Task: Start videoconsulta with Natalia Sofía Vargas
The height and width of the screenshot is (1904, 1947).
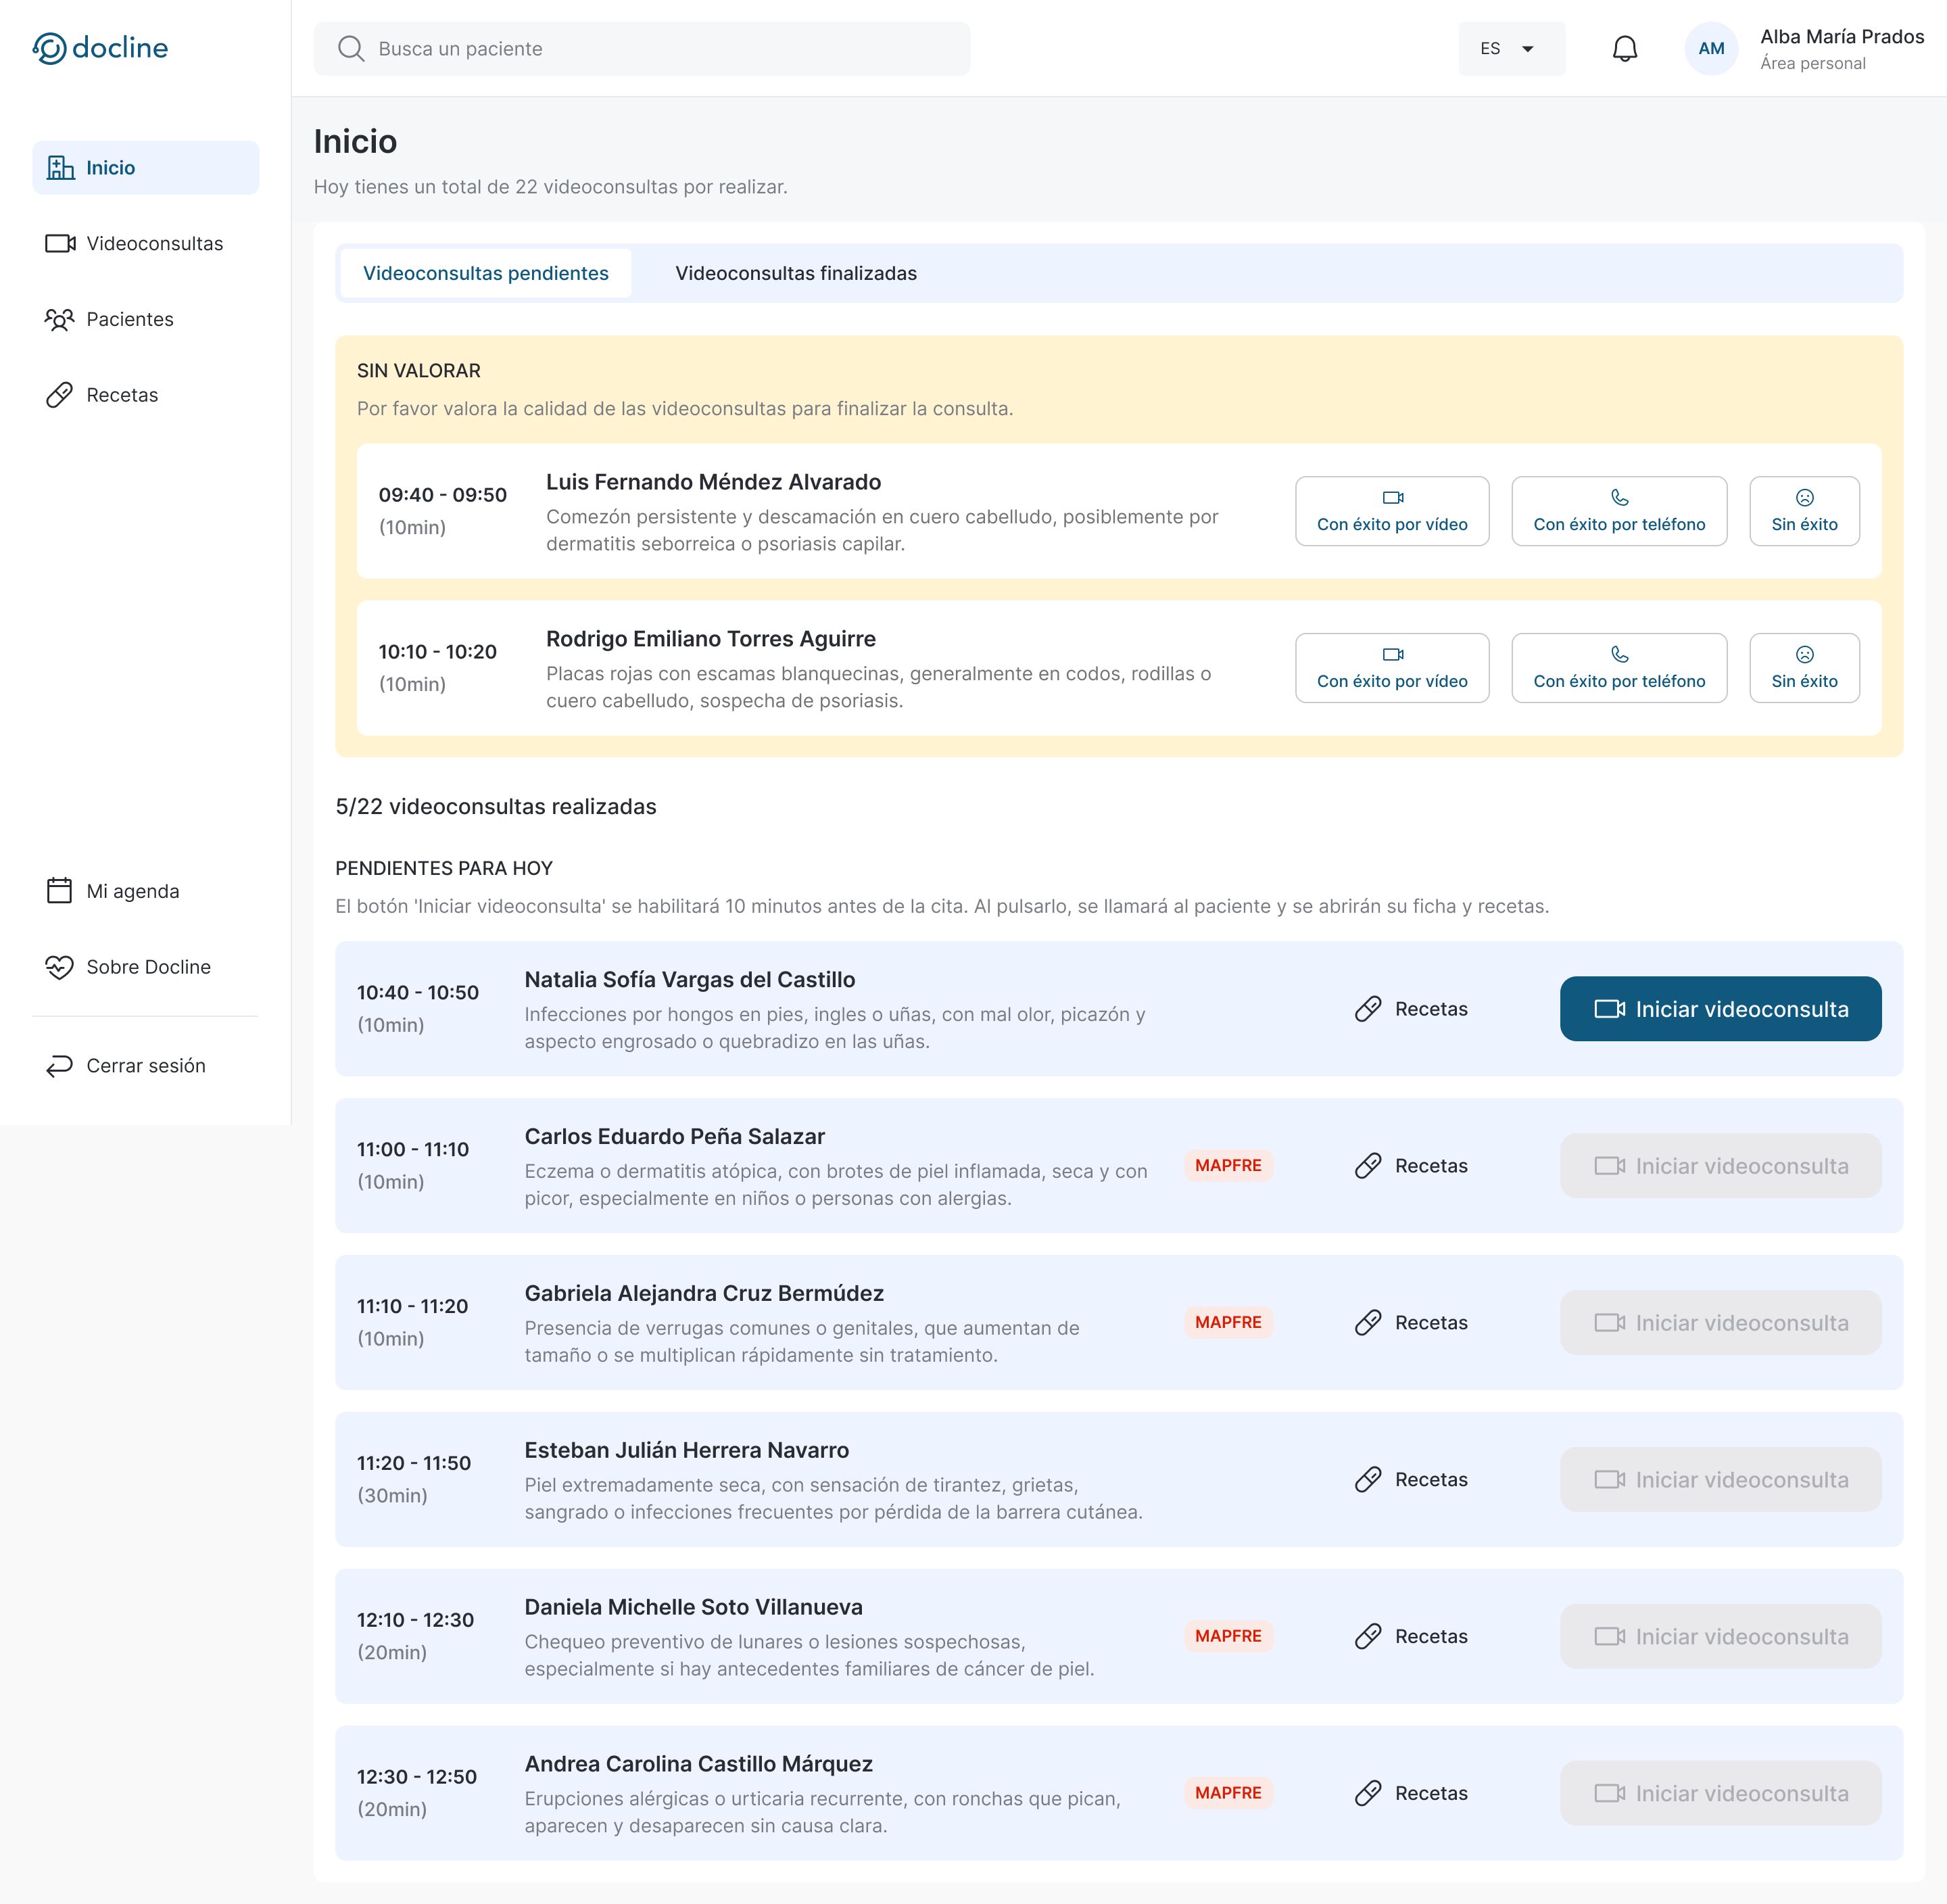Action: 1720,1009
